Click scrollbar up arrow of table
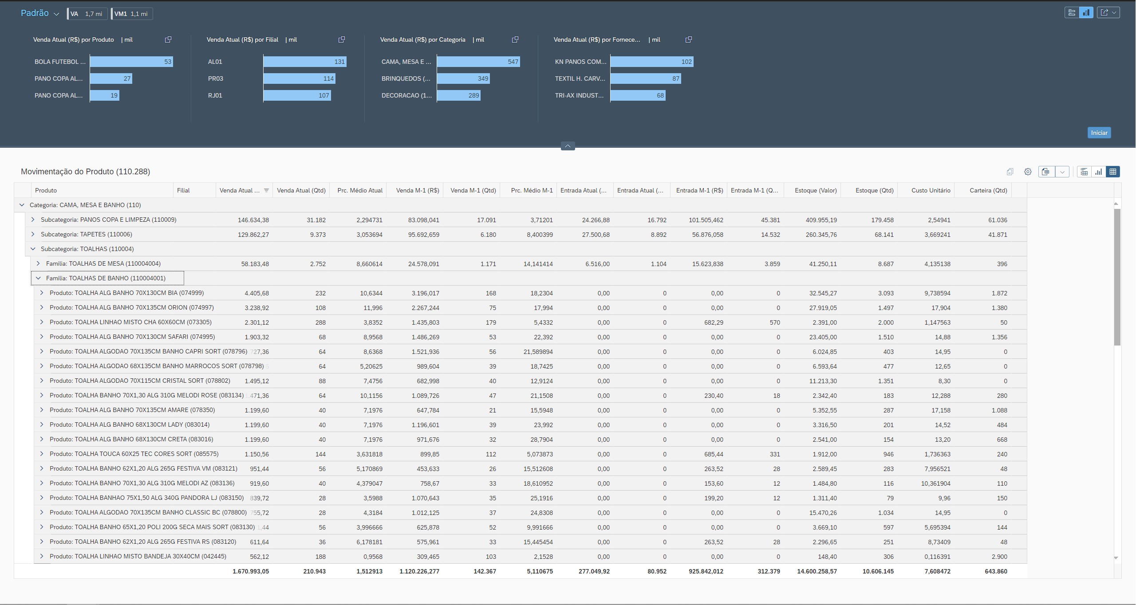This screenshot has width=1136, height=605. click(x=1116, y=204)
